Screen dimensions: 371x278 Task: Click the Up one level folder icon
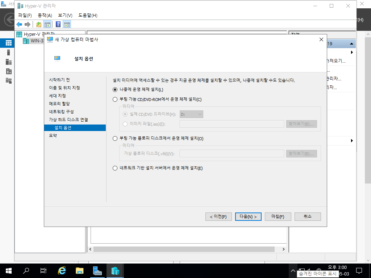pyautogui.click(x=39, y=24)
